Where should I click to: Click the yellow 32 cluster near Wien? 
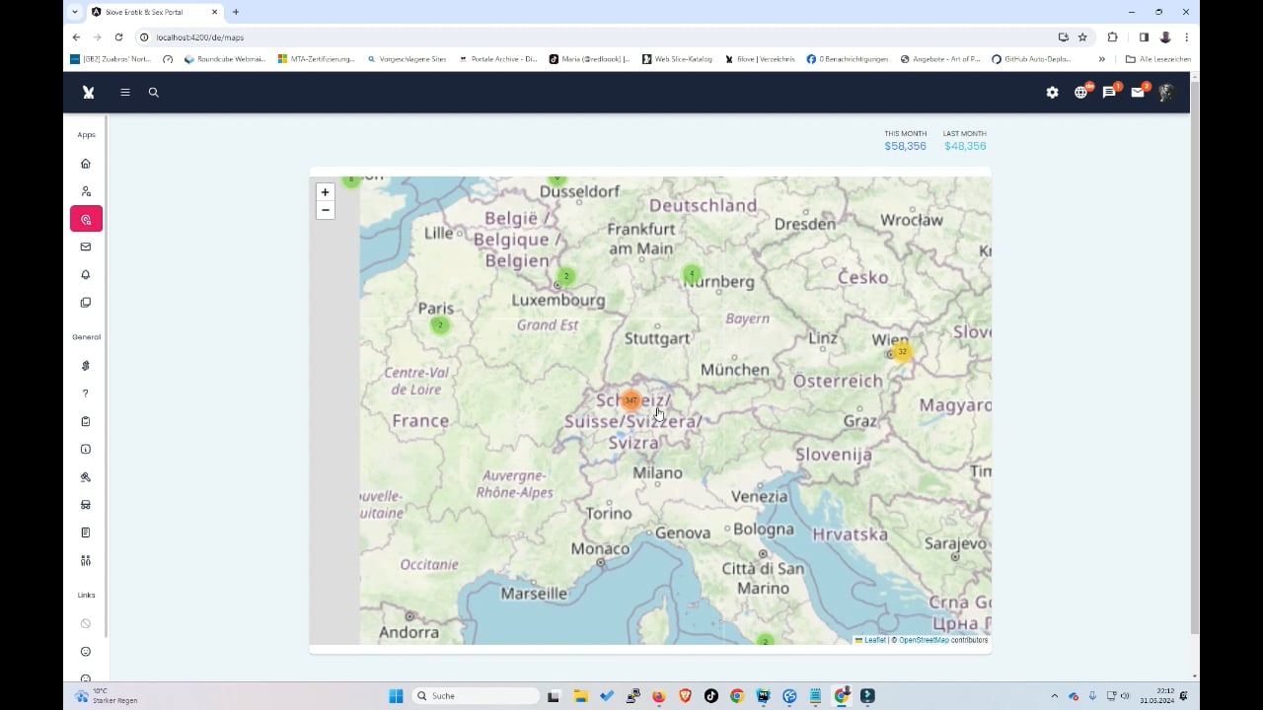pos(902,352)
